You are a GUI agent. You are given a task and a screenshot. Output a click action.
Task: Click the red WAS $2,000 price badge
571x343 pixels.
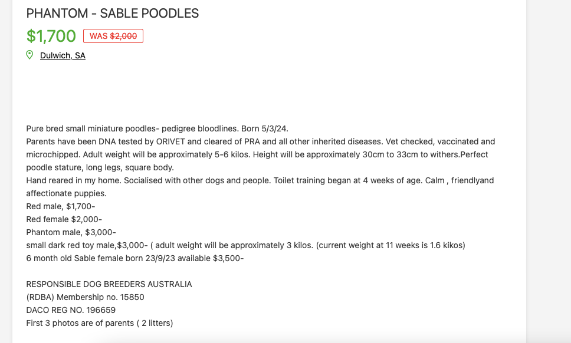113,36
